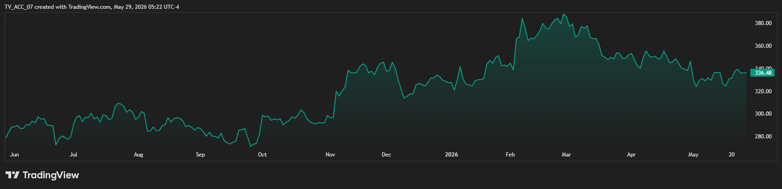
Task: Click the 280.00 price axis label
Action: point(763,137)
